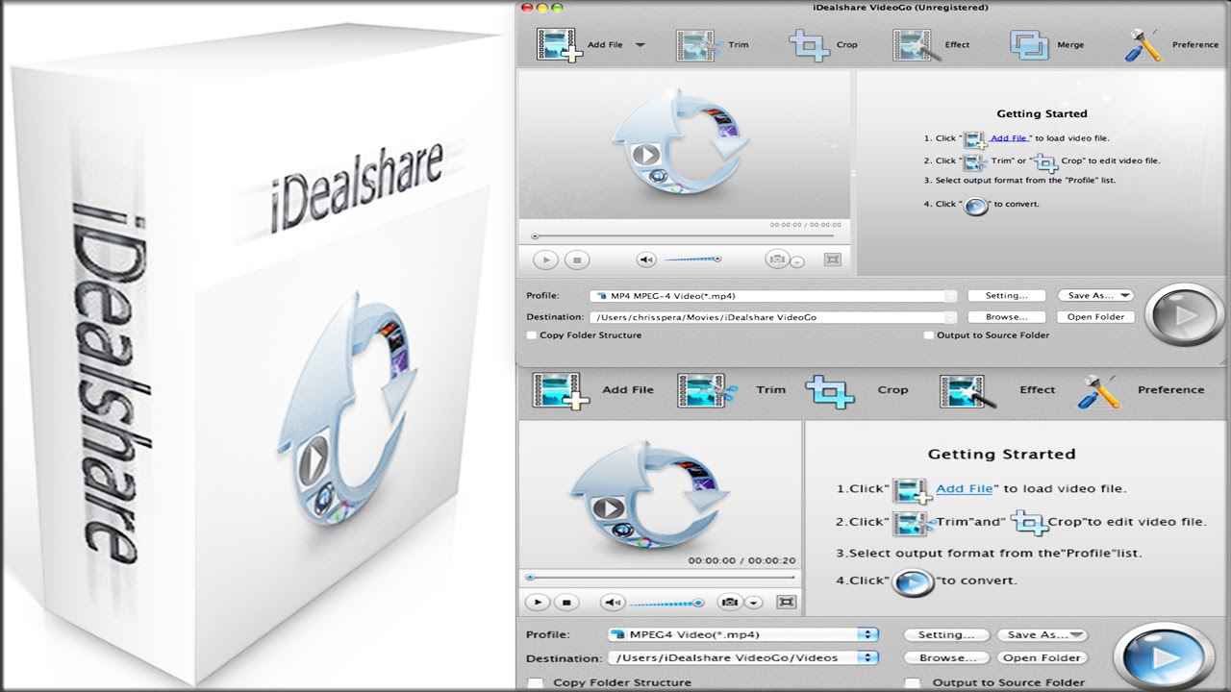Open upper window Destination path dropdown
1231x692 pixels.
(x=772, y=316)
